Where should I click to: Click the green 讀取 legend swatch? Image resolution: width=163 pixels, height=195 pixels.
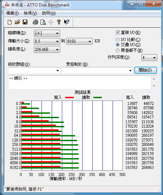[x=97, y=97]
